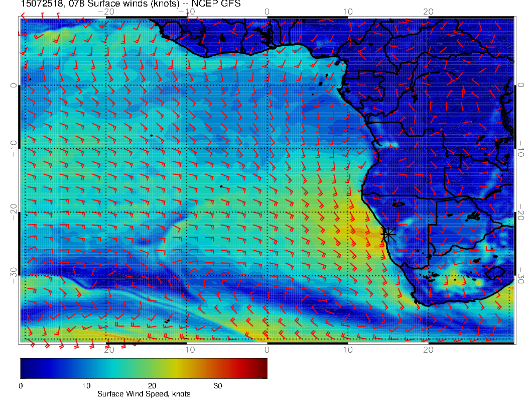This screenshot has width=530, height=410.
Task: Click the black asterisk marker on the Namibian coast
Action: [389, 235]
